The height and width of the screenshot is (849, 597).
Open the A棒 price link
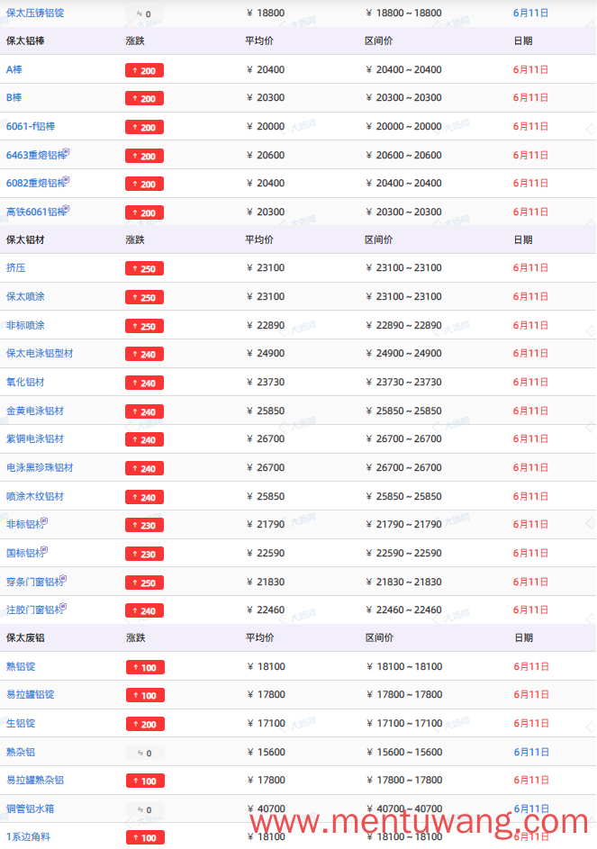pyautogui.click(x=14, y=70)
